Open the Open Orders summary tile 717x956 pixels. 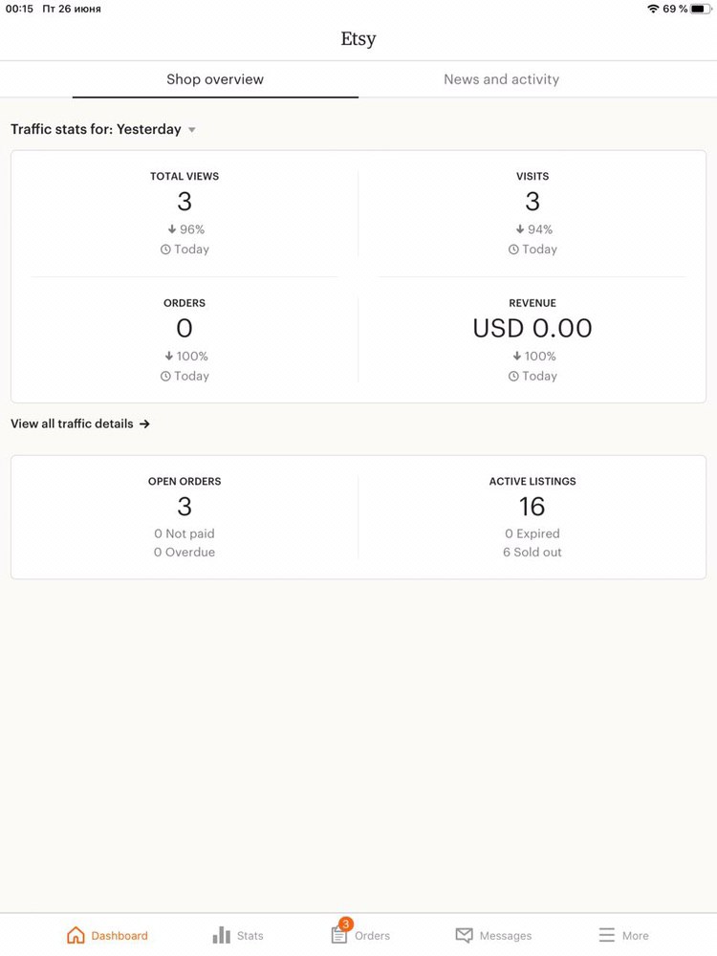pos(185,516)
